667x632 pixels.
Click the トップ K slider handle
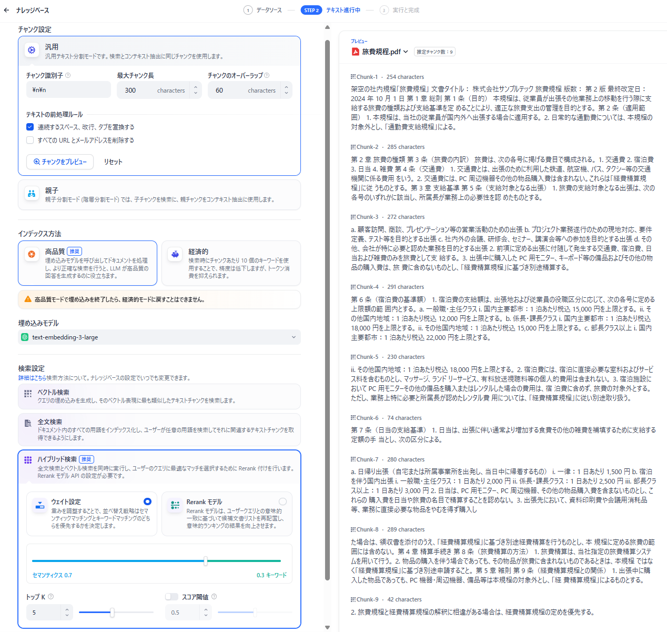112,613
